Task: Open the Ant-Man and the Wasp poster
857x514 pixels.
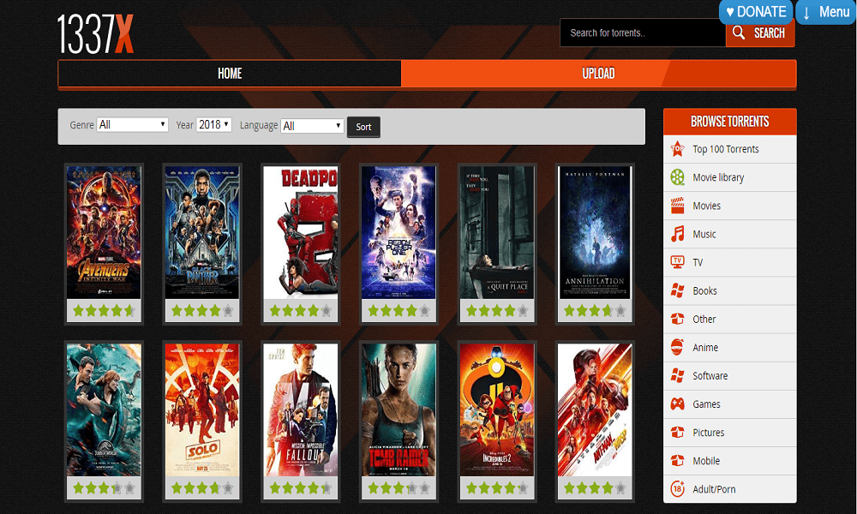Action: pos(595,409)
